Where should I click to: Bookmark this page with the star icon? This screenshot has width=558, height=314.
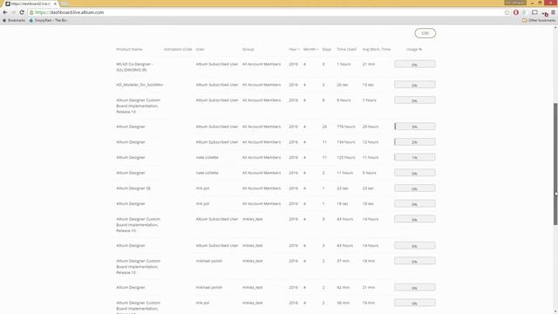(x=507, y=12)
